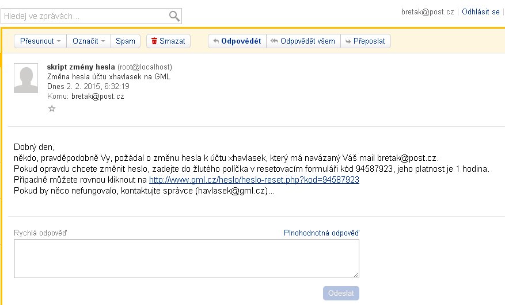The image size is (505, 305).
Task: Open the gml.cz heslo-reset link
Action: coord(254,179)
